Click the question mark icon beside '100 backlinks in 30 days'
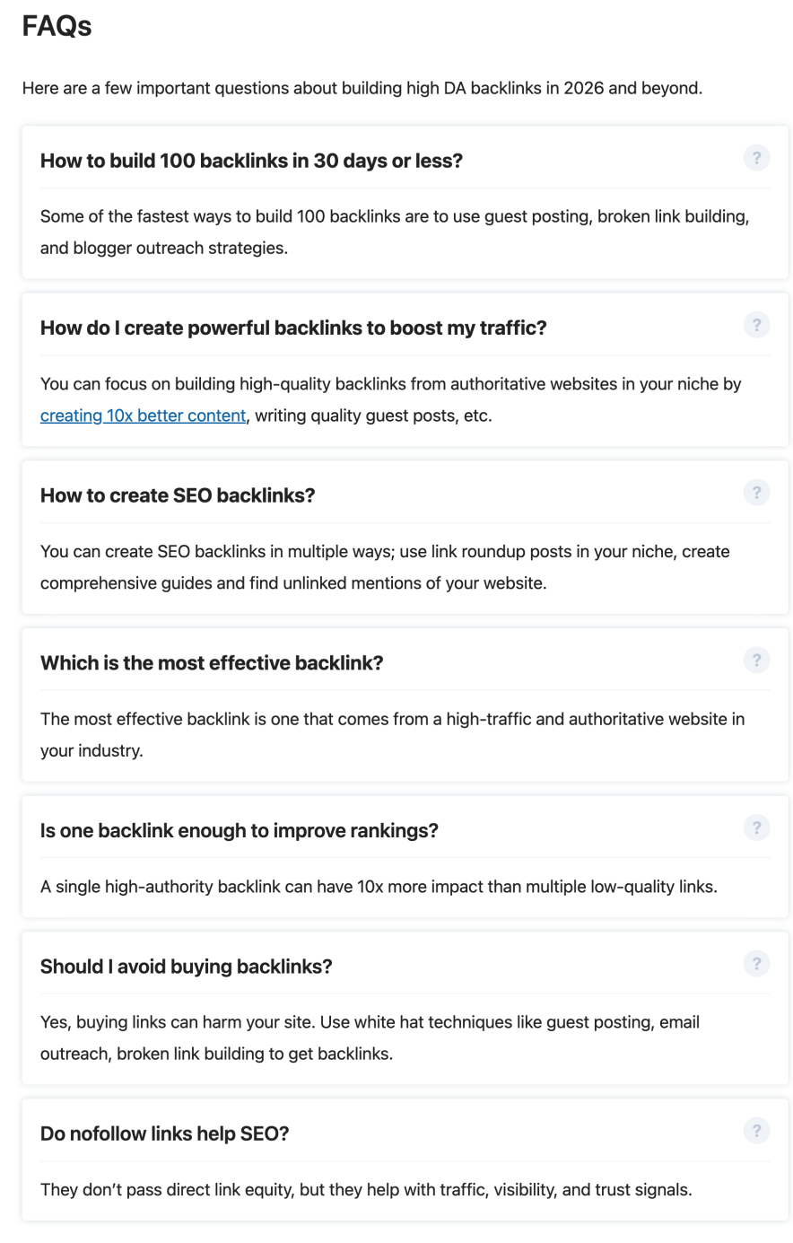793x1243 pixels. (756, 158)
